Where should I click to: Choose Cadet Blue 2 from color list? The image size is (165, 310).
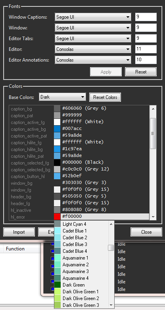81,237
